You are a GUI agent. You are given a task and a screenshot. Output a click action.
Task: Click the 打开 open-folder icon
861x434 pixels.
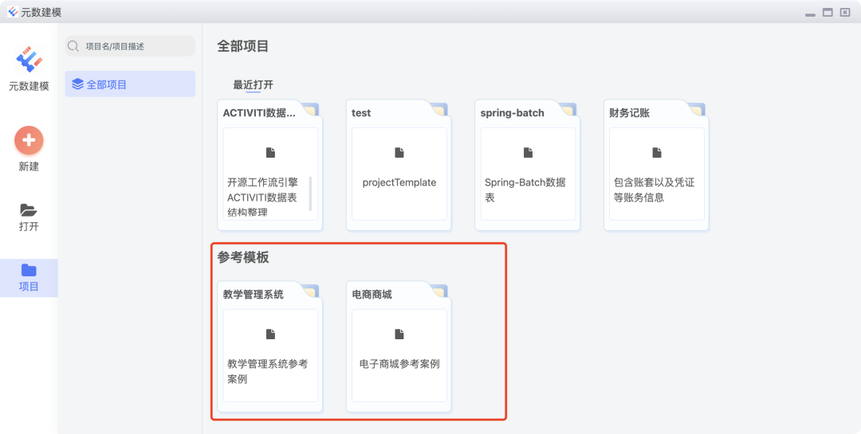[x=28, y=209]
